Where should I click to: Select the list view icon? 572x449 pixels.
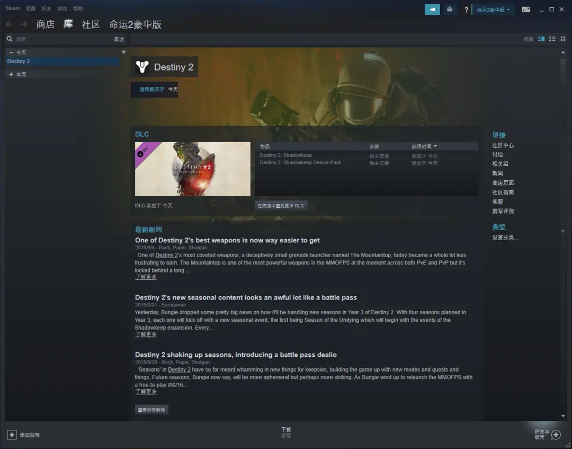point(552,39)
